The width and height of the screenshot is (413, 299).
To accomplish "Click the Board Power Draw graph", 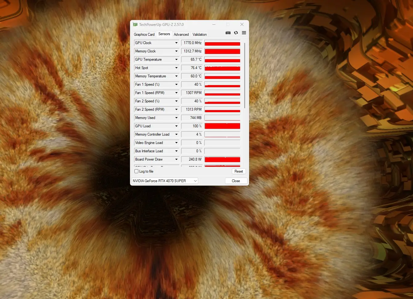I will [x=222, y=159].
